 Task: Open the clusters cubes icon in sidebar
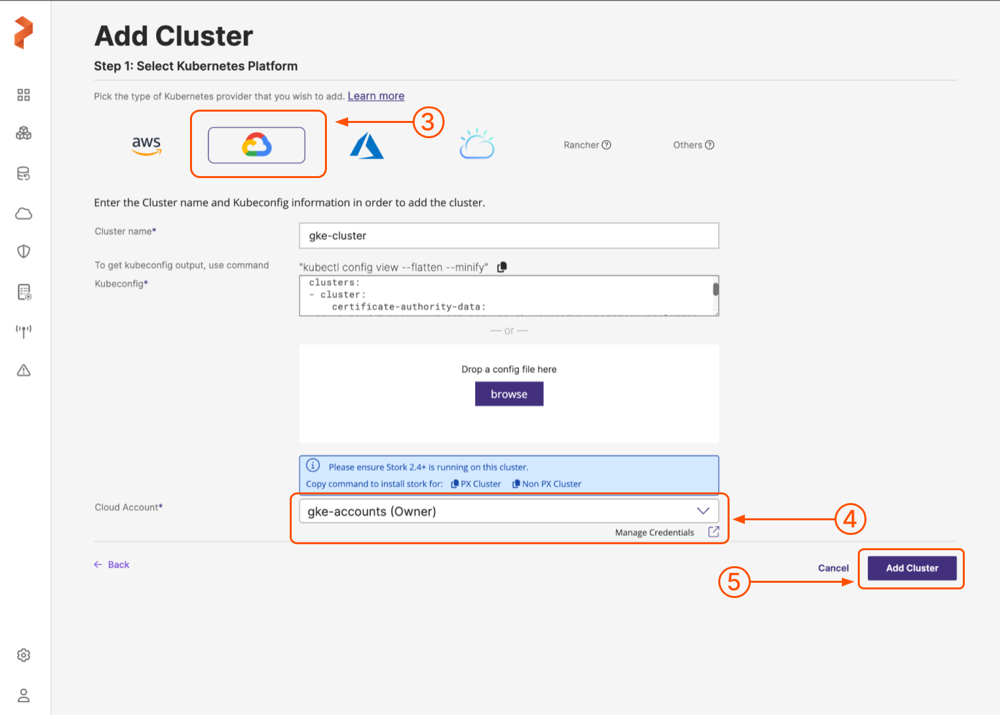point(24,134)
